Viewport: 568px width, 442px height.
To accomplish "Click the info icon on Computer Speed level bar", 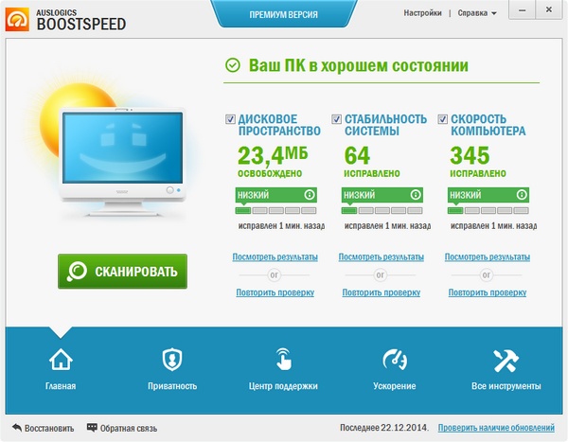I will tap(522, 195).
